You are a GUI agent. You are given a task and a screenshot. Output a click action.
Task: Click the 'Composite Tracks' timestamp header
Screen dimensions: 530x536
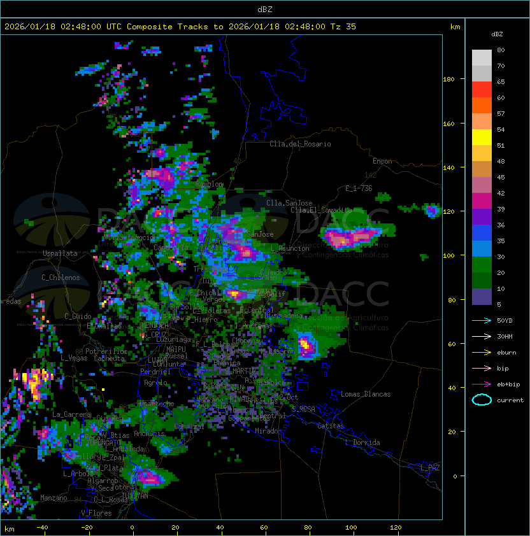[x=180, y=27]
